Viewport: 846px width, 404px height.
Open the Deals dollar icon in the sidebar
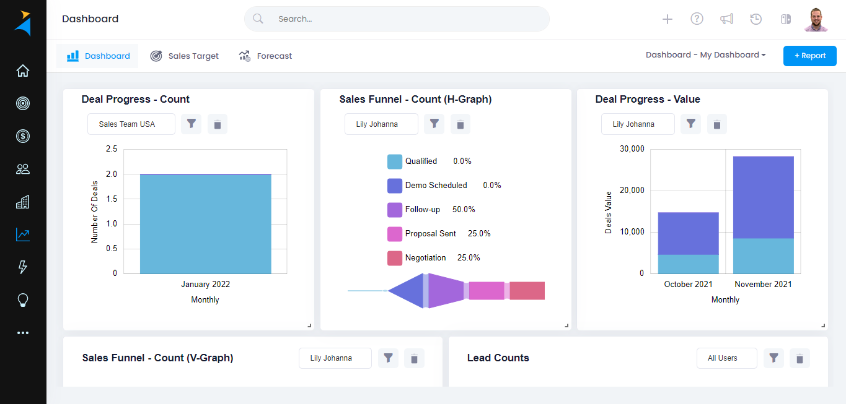coord(22,136)
